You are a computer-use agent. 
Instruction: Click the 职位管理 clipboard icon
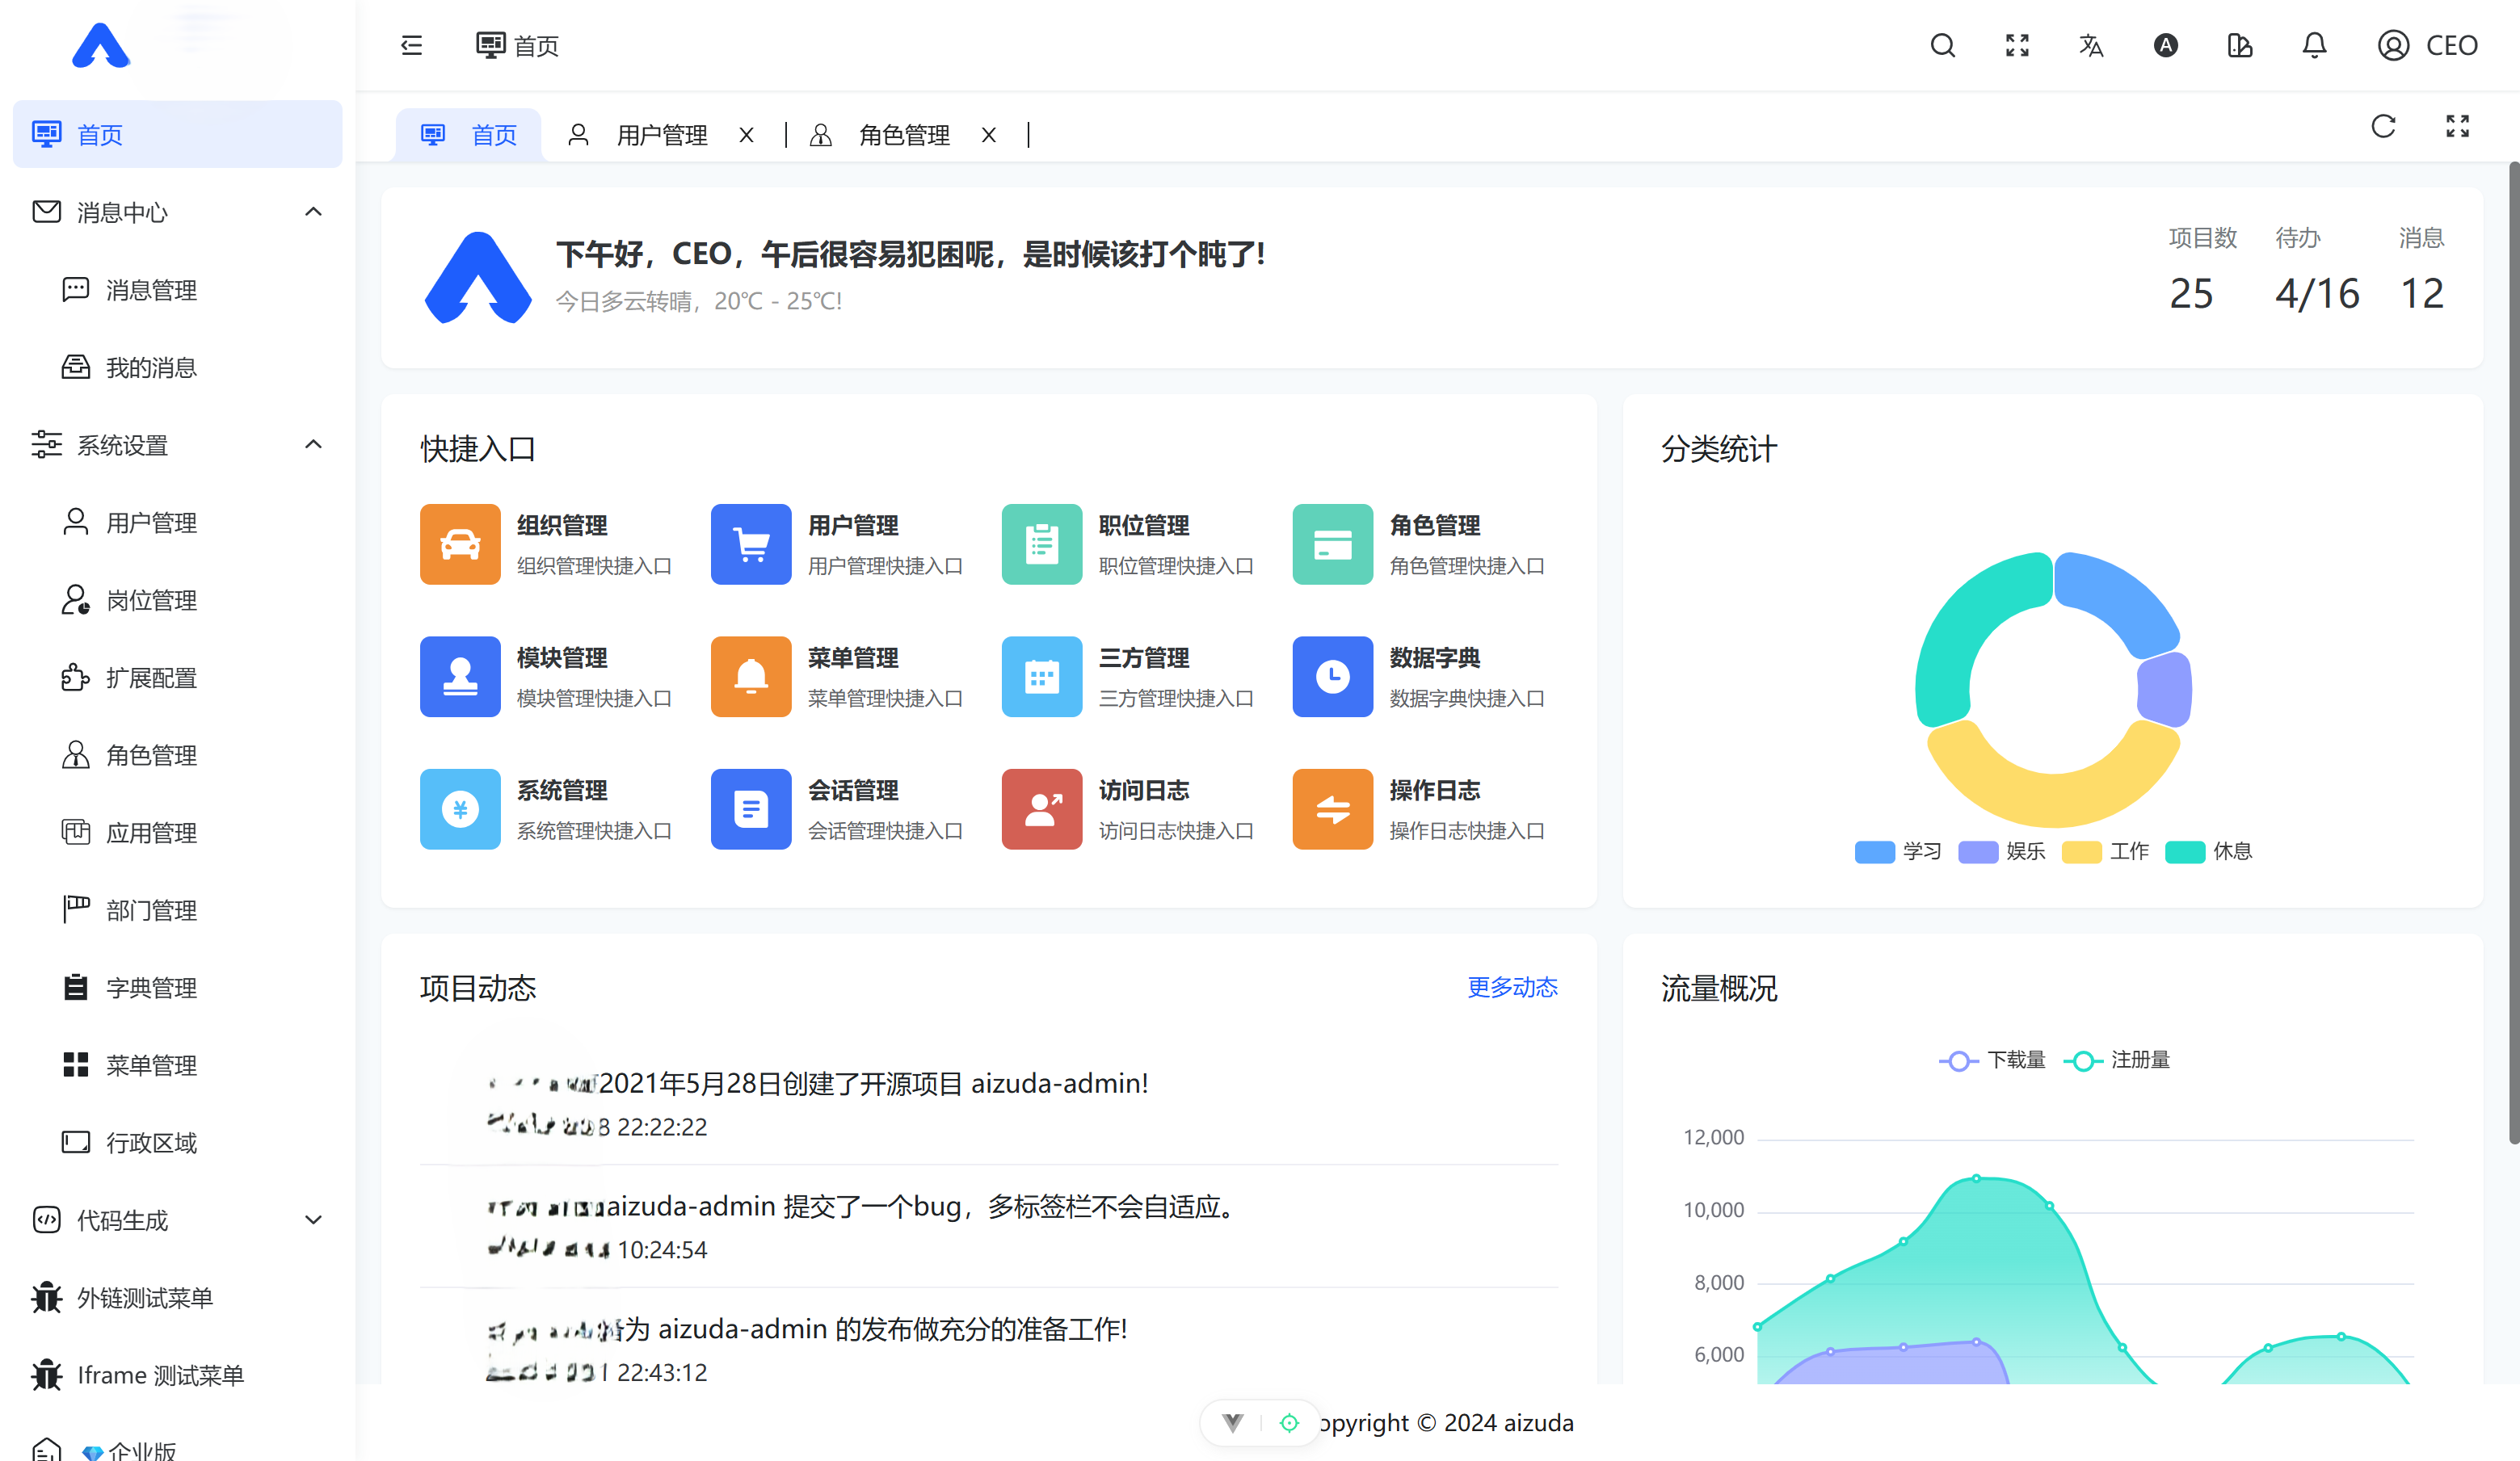click(x=1042, y=544)
